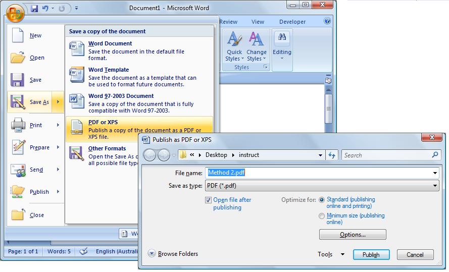Switch to the Developer ribbon tab
The width and height of the screenshot is (449, 272).
click(292, 22)
